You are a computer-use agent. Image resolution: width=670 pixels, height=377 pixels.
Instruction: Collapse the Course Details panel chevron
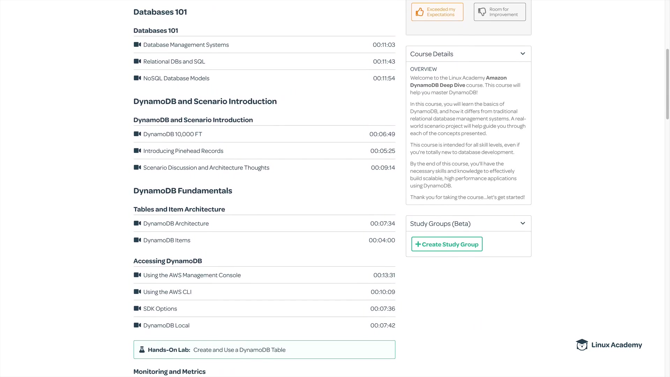523,54
